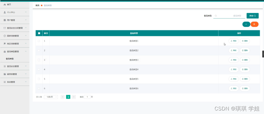Click the 食品类型4 cell text

134,69
